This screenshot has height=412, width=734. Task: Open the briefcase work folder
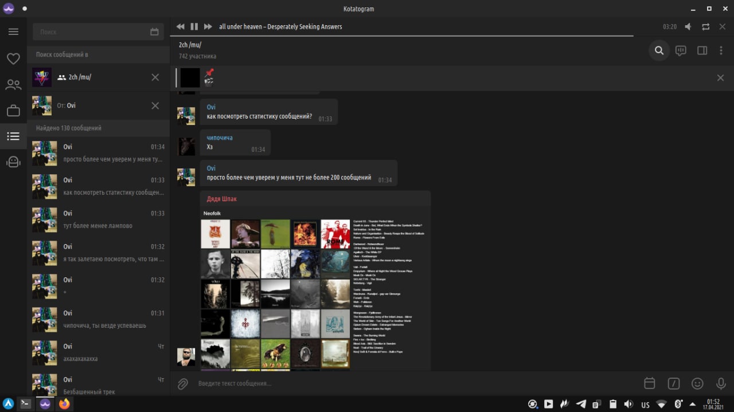coord(13,111)
